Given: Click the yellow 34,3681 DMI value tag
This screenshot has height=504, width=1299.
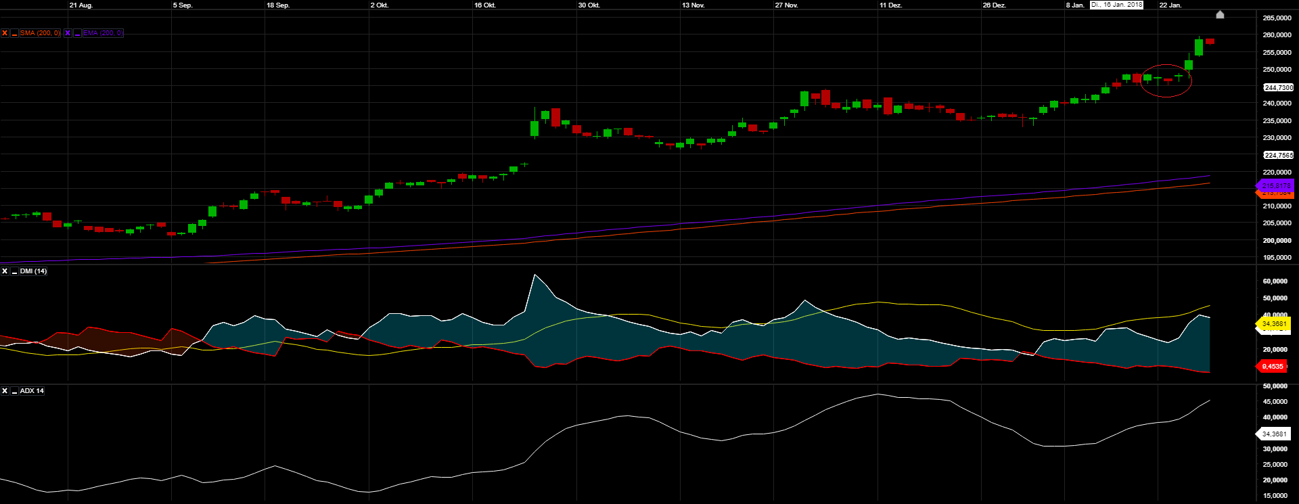Looking at the screenshot, I should (x=1274, y=324).
